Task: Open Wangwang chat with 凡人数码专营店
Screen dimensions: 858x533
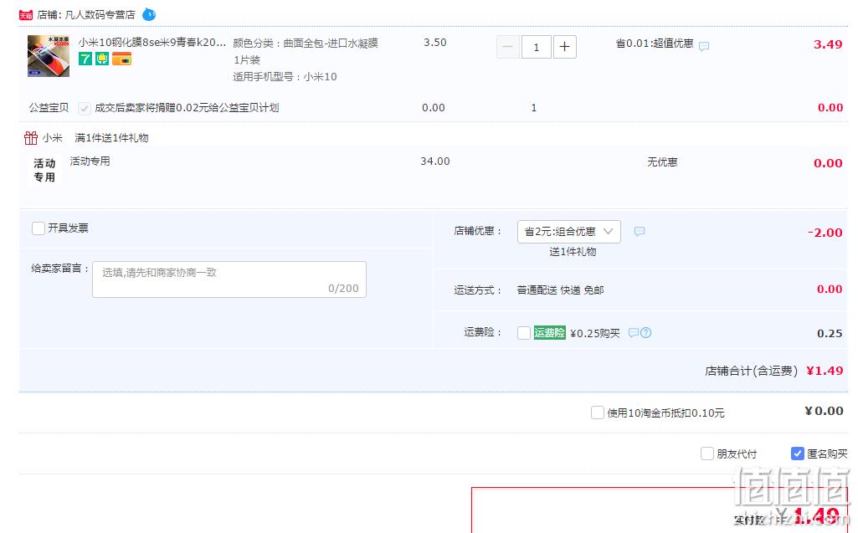Action: 149,14
